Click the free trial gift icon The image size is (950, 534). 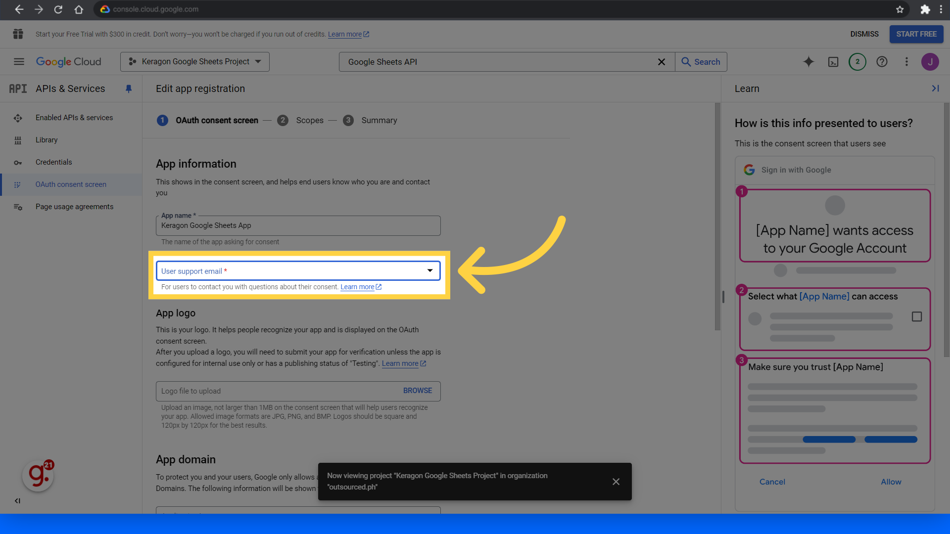(18, 34)
